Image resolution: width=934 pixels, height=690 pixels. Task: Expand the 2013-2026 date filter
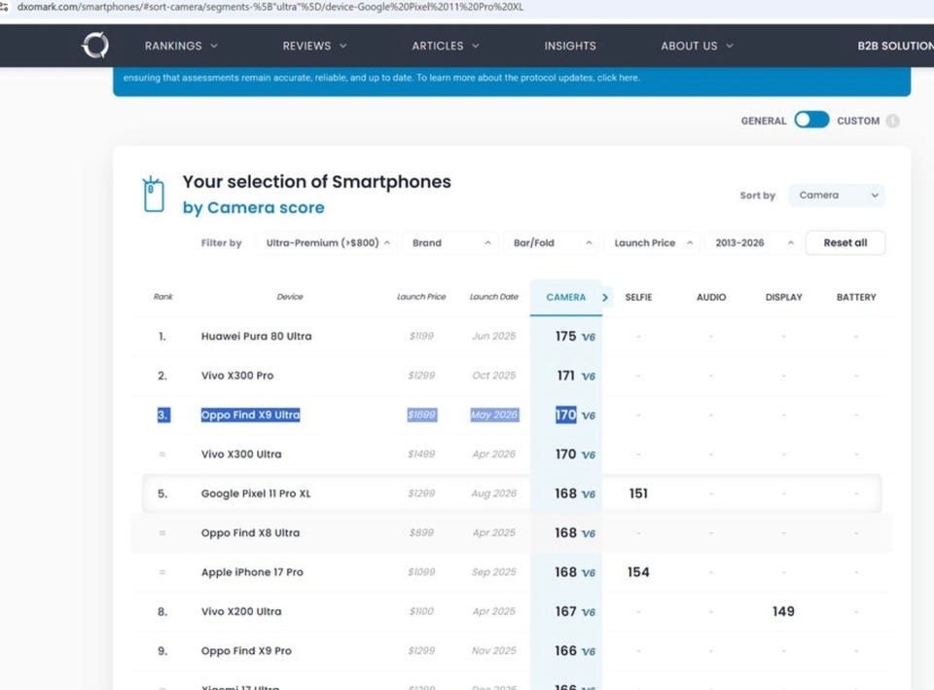click(x=753, y=243)
